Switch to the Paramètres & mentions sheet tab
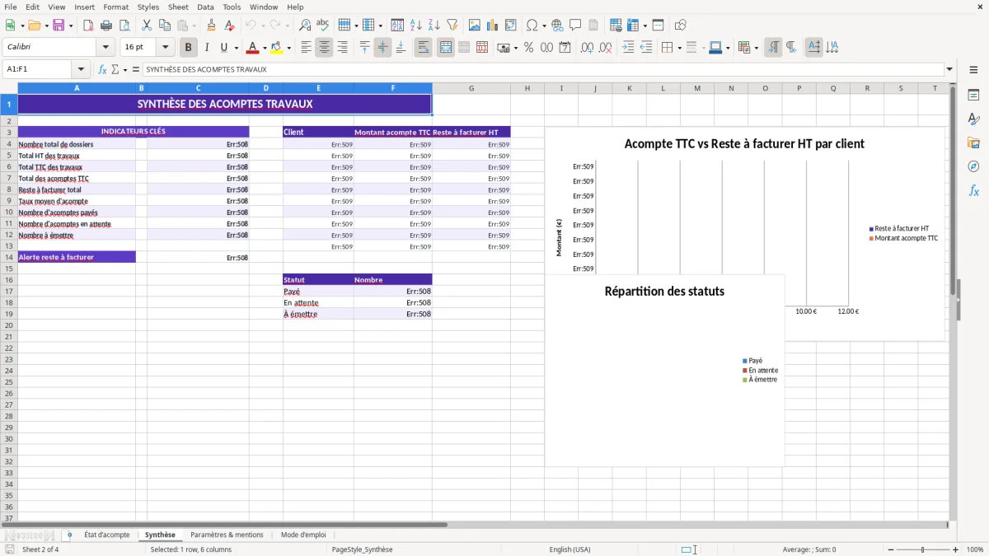The height and width of the screenshot is (556, 989). (x=227, y=535)
